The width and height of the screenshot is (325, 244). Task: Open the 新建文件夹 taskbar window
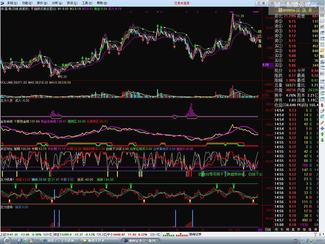click(x=100, y=240)
